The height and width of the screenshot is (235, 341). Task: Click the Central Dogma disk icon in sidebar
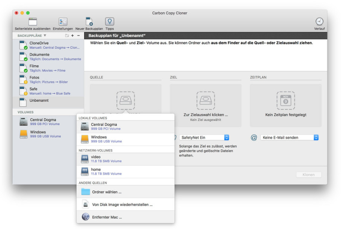pos(23,122)
